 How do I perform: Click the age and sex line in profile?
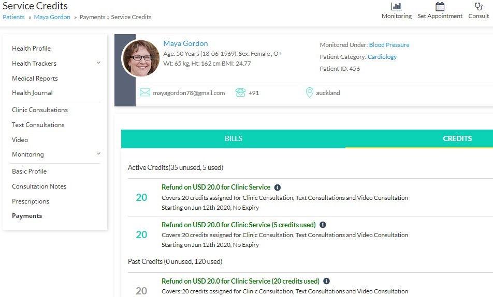point(222,54)
